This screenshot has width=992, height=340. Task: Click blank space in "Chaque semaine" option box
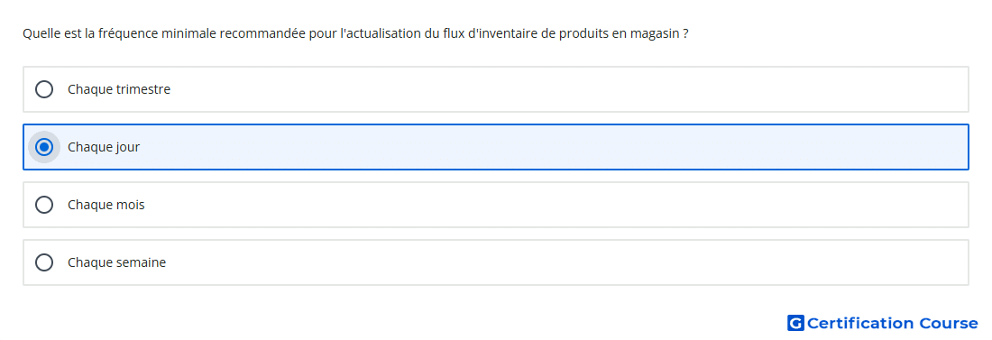[x=569, y=262]
